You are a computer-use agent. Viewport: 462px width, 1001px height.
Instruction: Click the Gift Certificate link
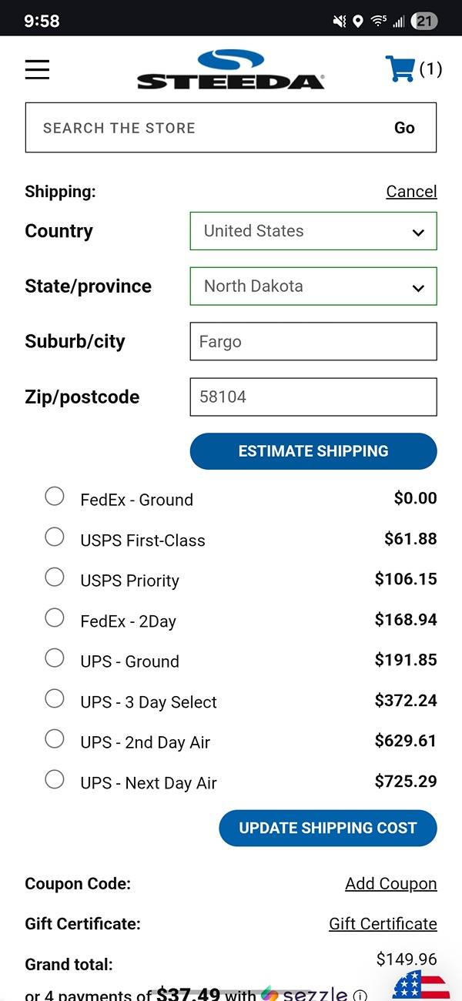tap(383, 923)
